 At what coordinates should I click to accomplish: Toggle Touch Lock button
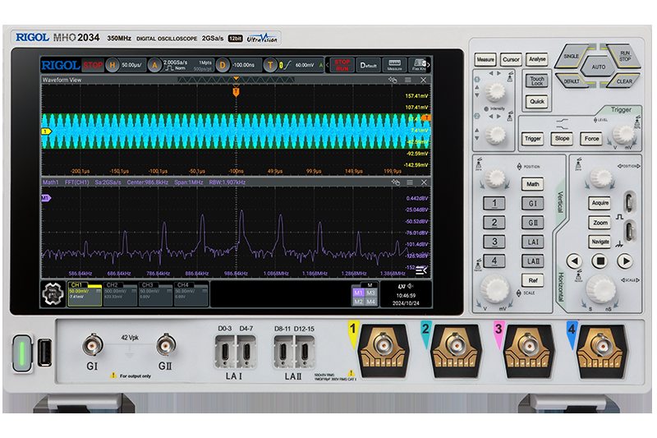pos(536,81)
